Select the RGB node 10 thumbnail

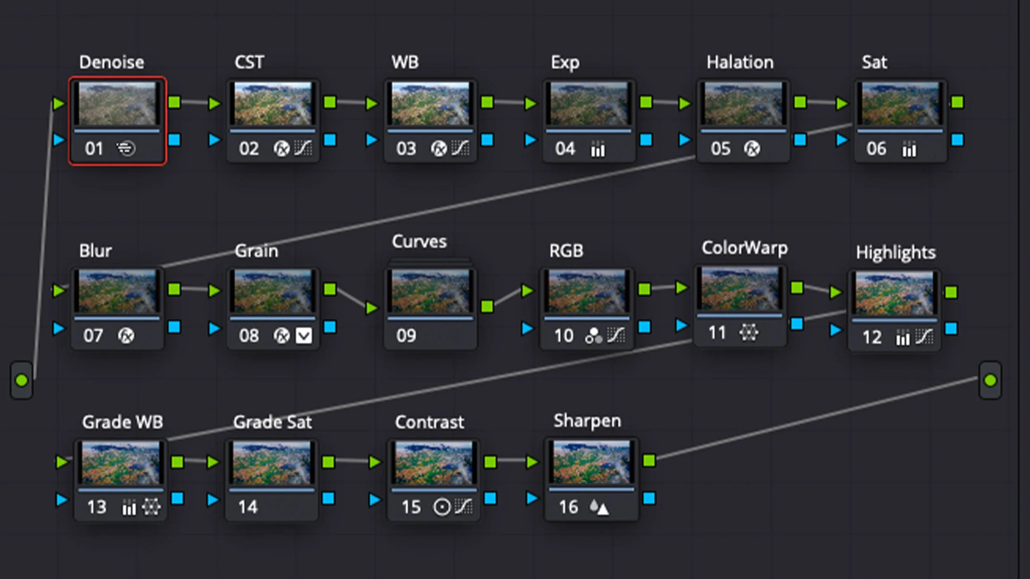[x=587, y=291]
